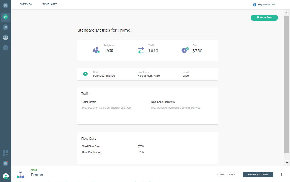Open the three-dot more options menu

[x=281, y=175]
